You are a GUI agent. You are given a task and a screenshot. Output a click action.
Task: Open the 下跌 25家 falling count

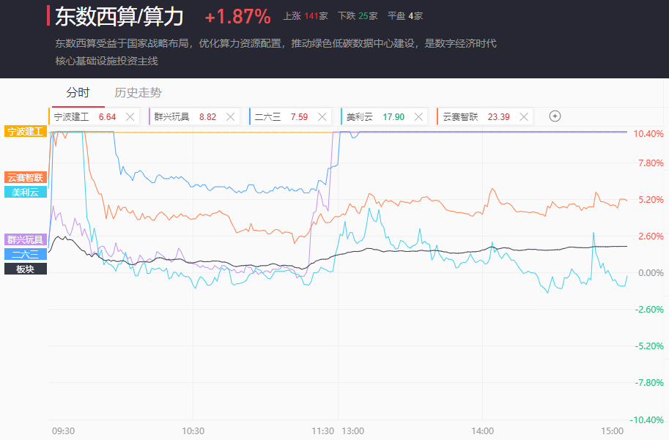358,16
